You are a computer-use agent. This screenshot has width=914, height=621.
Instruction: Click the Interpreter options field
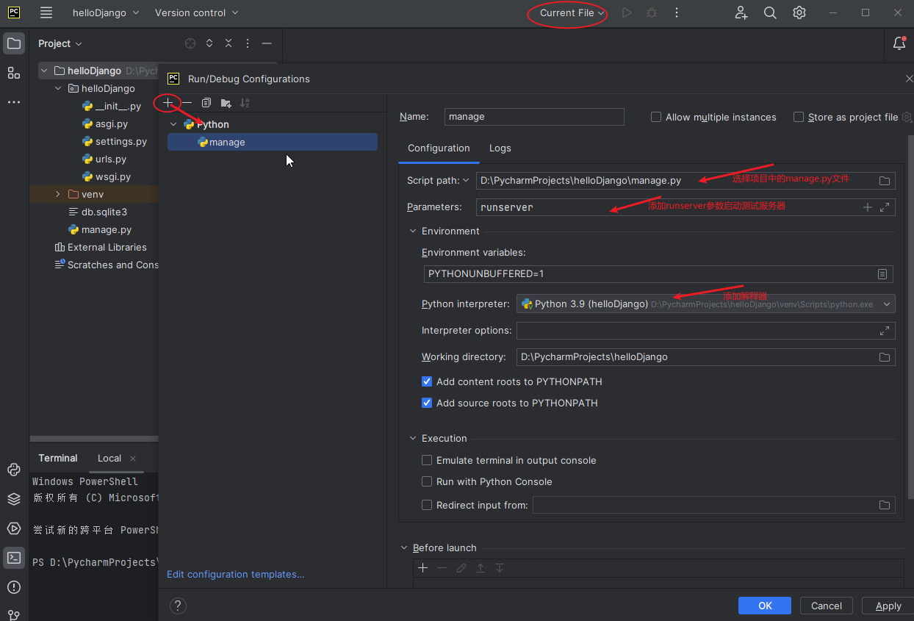pyautogui.click(x=705, y=330)
